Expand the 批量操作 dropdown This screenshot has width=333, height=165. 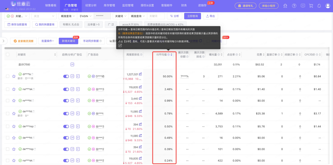coord(47,41)
